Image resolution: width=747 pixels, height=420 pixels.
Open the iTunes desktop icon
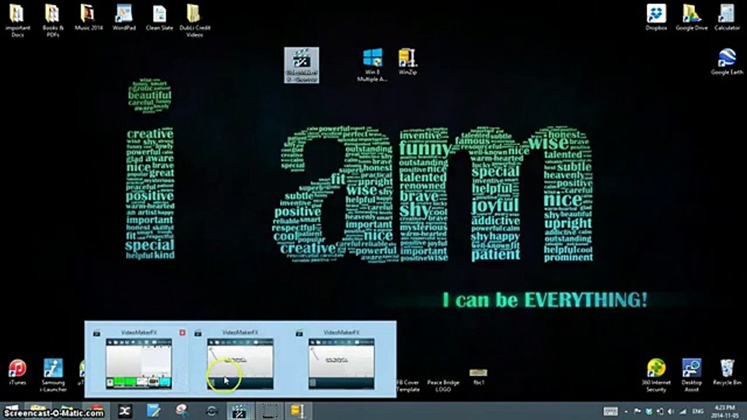point(18,372)
